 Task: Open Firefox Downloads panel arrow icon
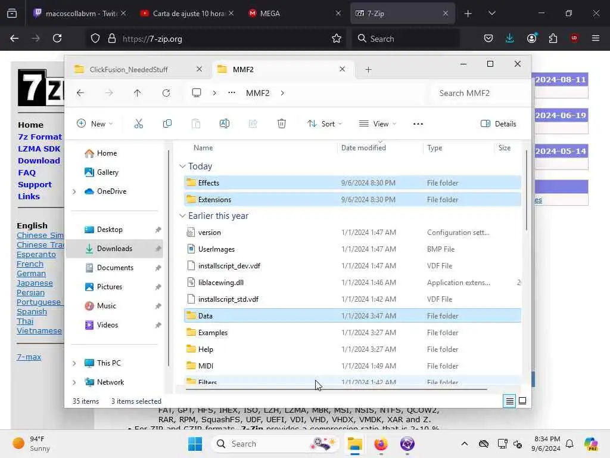click(510, 38)
